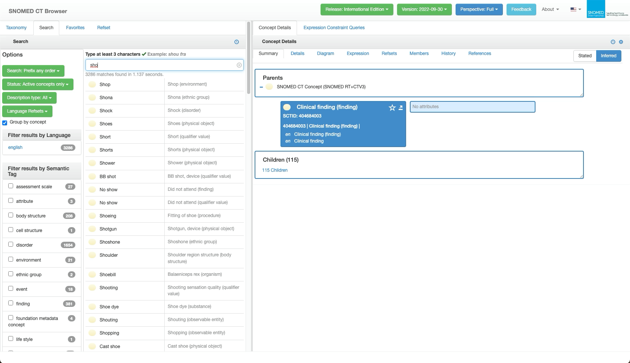The image size is (630, 363).
Task: Open Description type: All dropdown
Action: [x=29, y=98]
